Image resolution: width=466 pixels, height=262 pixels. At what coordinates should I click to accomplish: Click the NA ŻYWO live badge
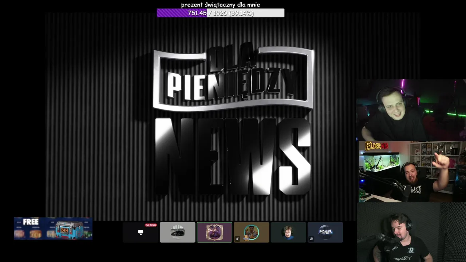point(150,225)
